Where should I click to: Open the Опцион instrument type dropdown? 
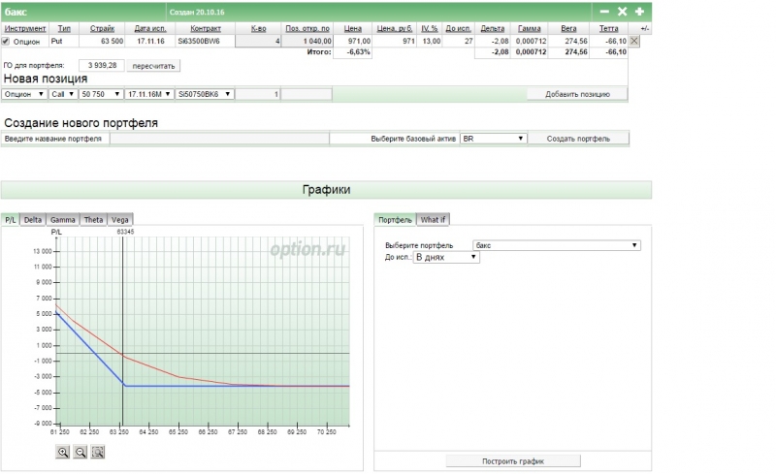(x=24, y=94)
